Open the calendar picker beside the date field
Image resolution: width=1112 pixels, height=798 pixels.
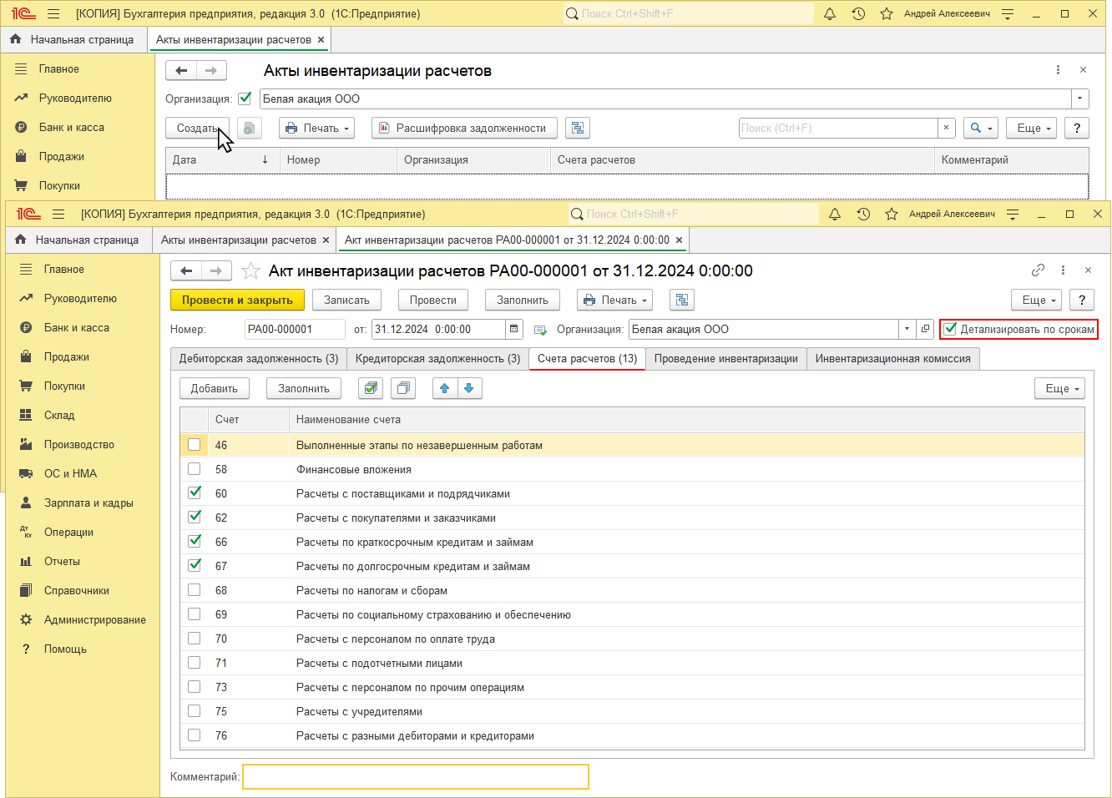pyautogui.click(x=514, y=329)
